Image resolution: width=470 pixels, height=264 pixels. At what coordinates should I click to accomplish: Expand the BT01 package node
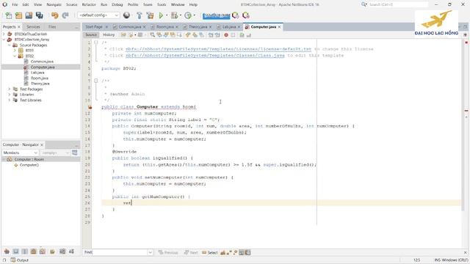[x=15, y=51]
